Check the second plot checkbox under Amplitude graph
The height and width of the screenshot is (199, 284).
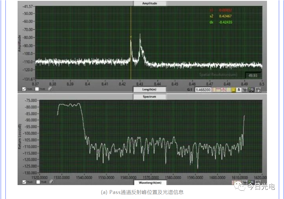(x=37, y=89)
